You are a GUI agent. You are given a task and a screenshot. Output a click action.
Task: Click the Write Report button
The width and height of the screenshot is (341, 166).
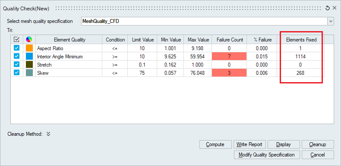coord(249,144)
